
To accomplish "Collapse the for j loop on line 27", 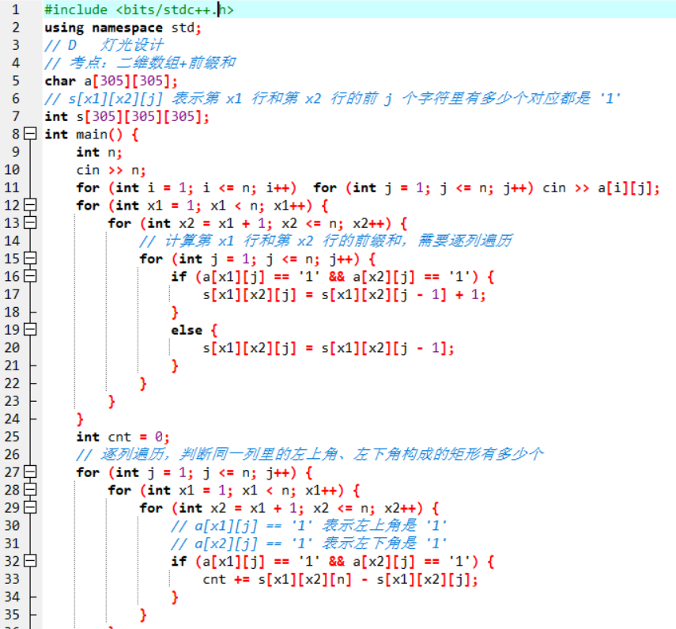I will 31,472.
